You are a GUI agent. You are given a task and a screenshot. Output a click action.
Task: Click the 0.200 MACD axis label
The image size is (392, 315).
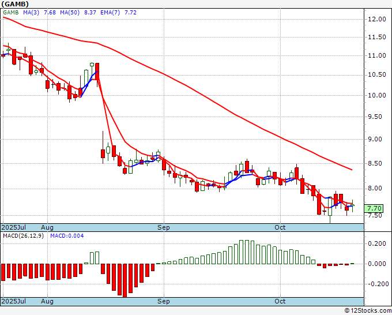click(377, 243)
